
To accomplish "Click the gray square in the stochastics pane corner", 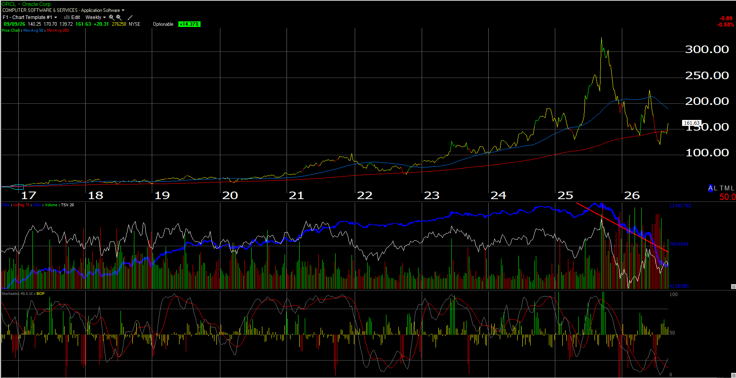I will pyautogui.click(x=733, y=374).
